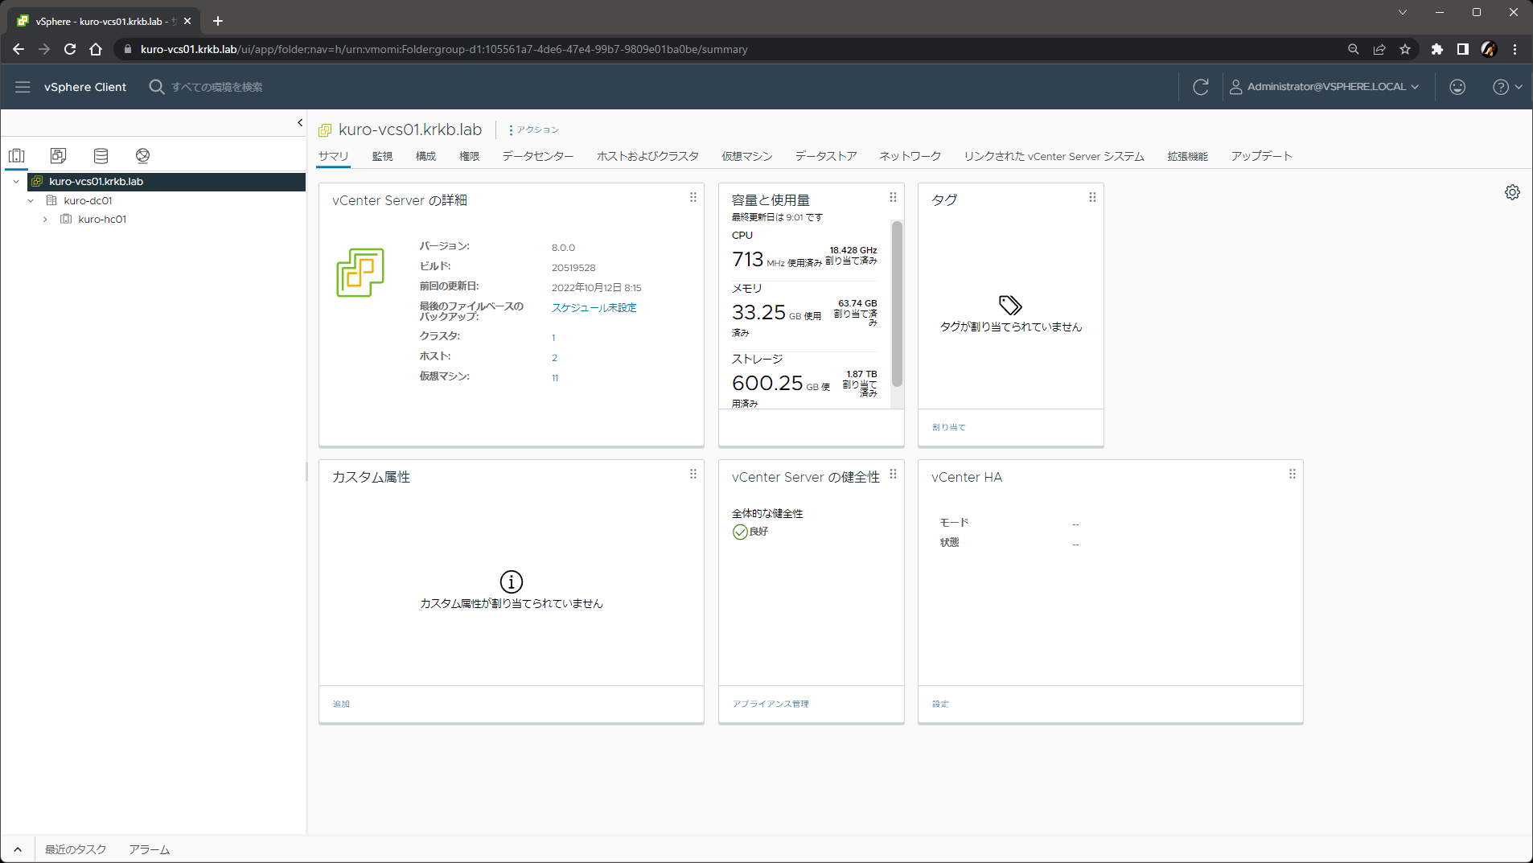
Task: Collapse the left navigation pane
Action: 300,123
